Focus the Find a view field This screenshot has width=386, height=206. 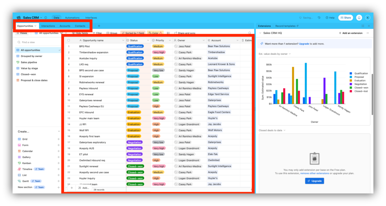(38, 42)
